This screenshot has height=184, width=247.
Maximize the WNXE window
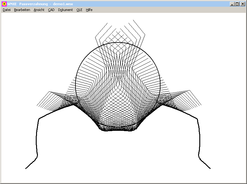click(237, 4)
